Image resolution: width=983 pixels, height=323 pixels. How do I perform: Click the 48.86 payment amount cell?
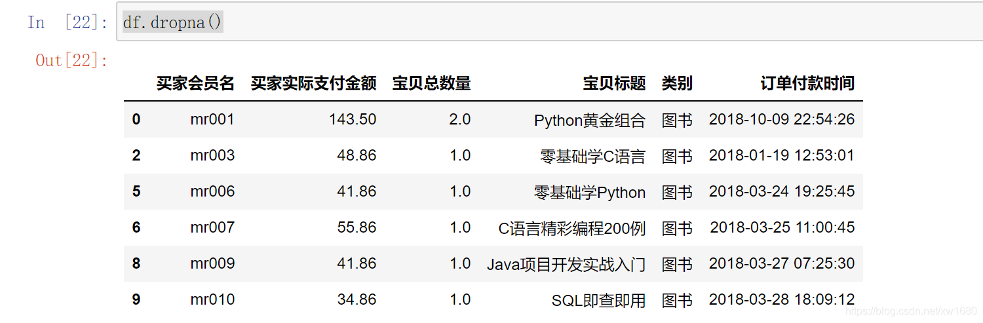click(357, 155)
